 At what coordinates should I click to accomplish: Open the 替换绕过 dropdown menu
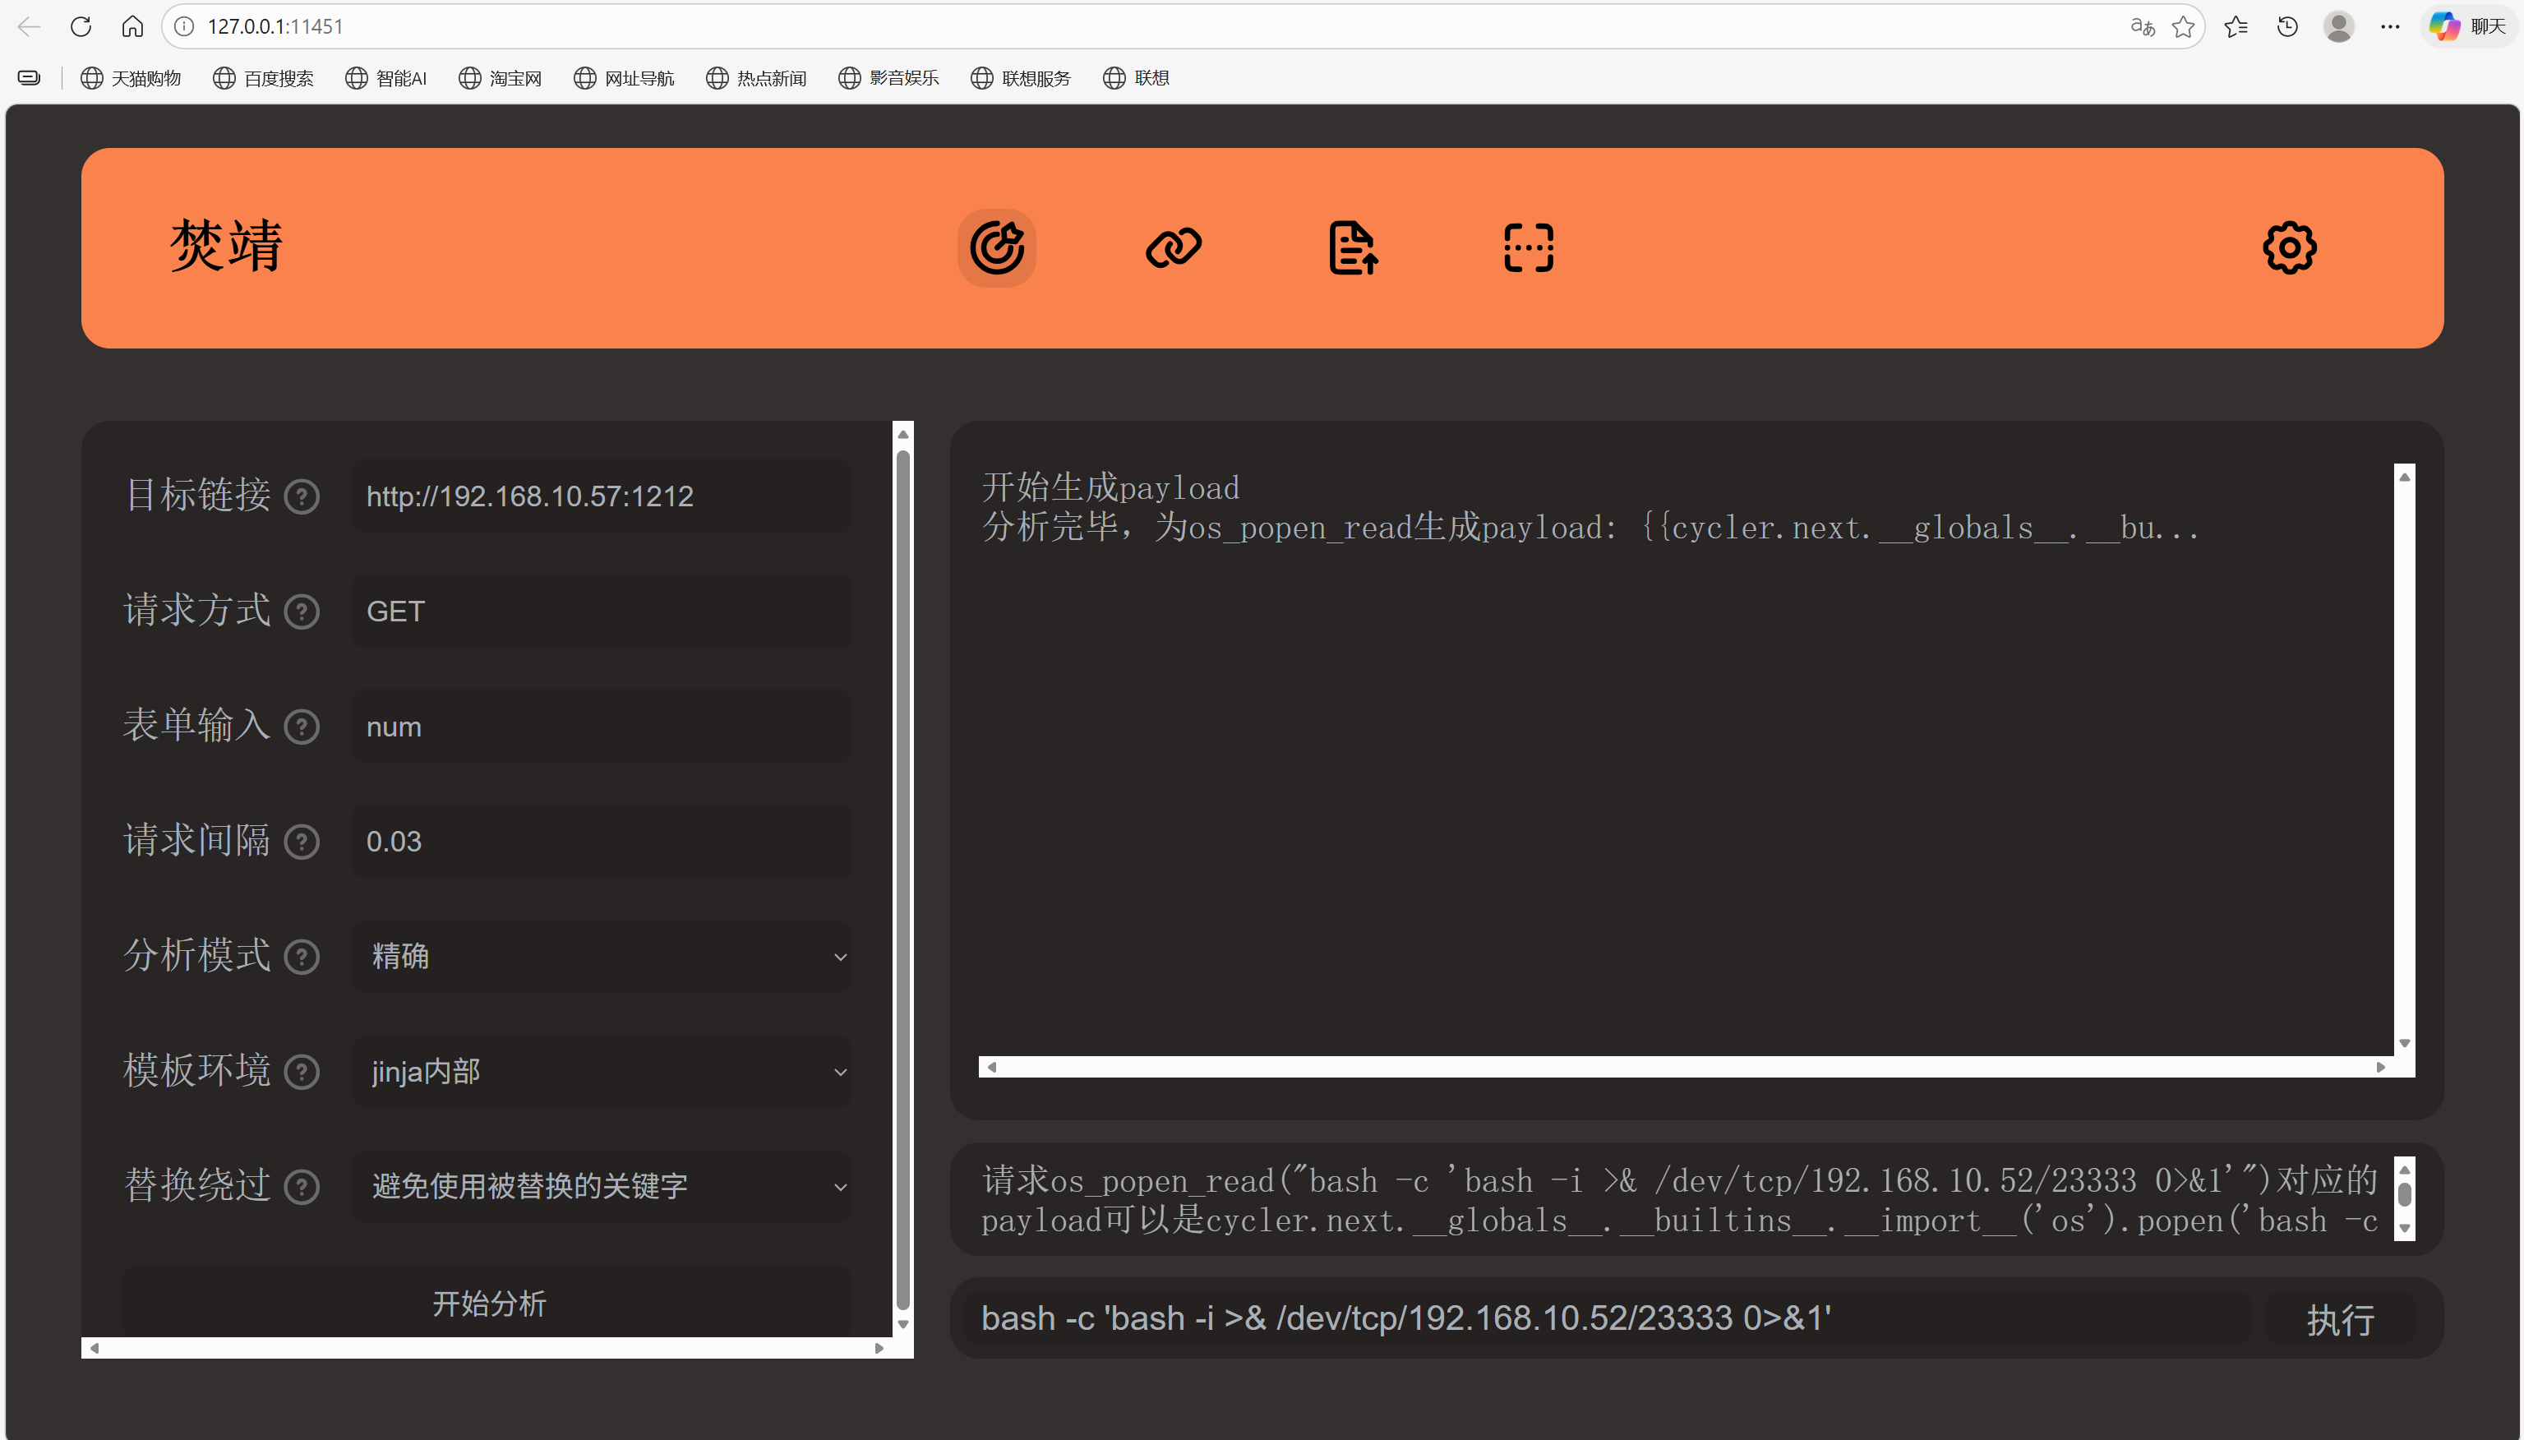pos(601,1186)
